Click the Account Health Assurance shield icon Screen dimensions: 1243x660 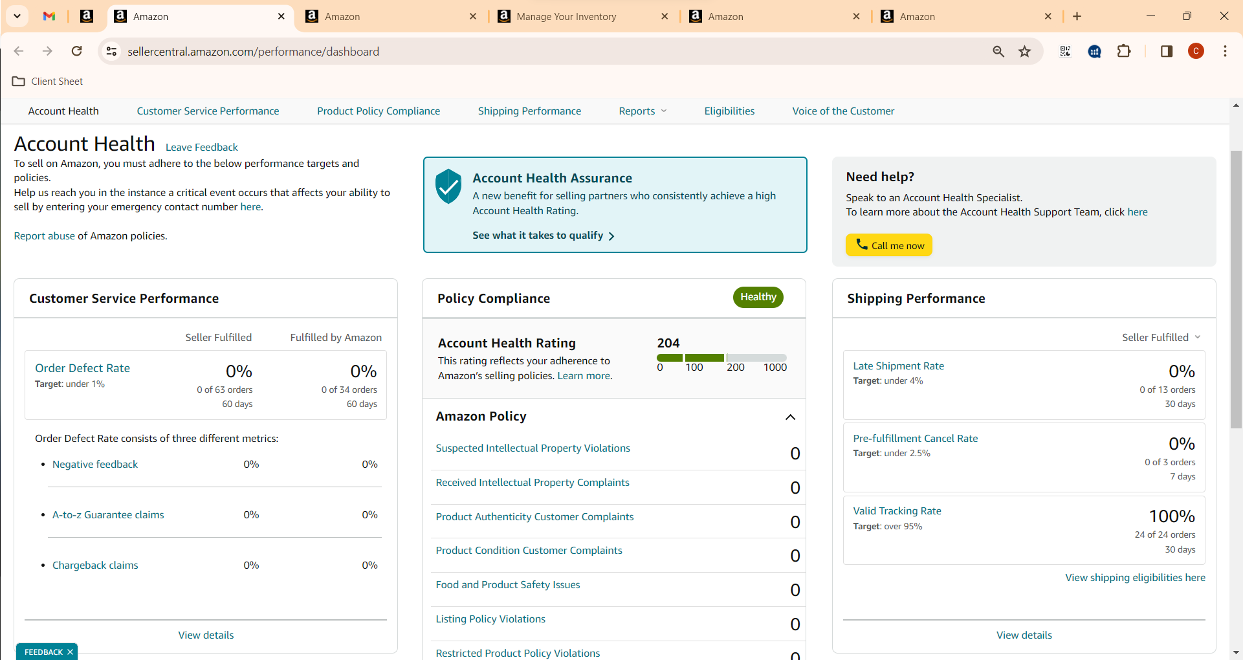pos(448,186)
